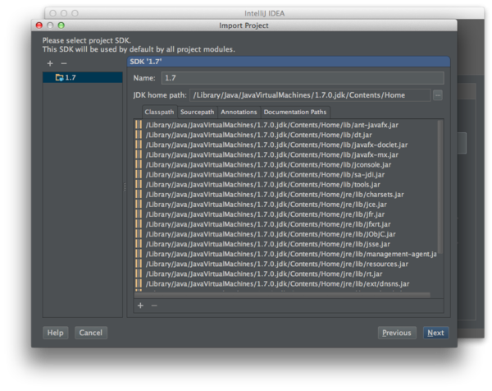
Task: Select the jre/lib/resources.jar classpath entry
Action: pyautogui.click(x=277, y=264)
